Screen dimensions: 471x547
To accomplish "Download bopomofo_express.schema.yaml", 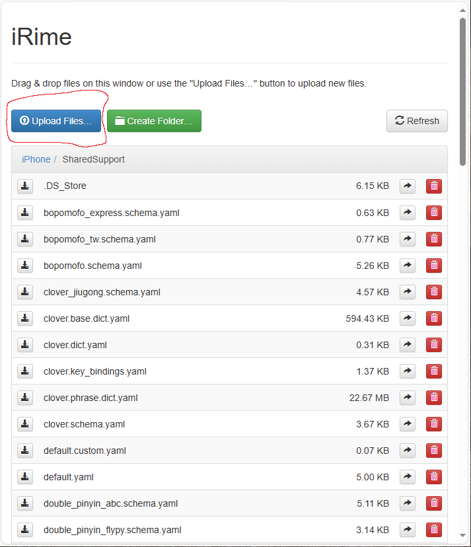I will pos(25,213).
